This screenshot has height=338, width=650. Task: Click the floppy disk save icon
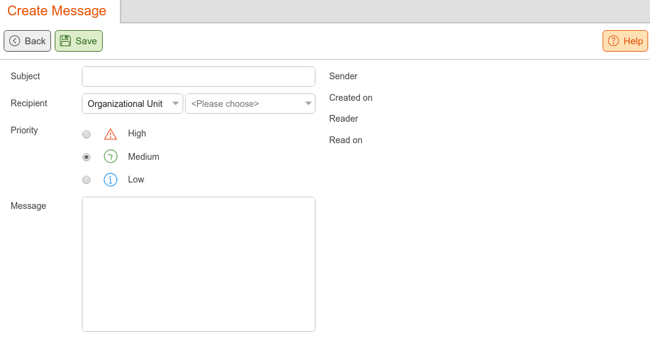66,41
